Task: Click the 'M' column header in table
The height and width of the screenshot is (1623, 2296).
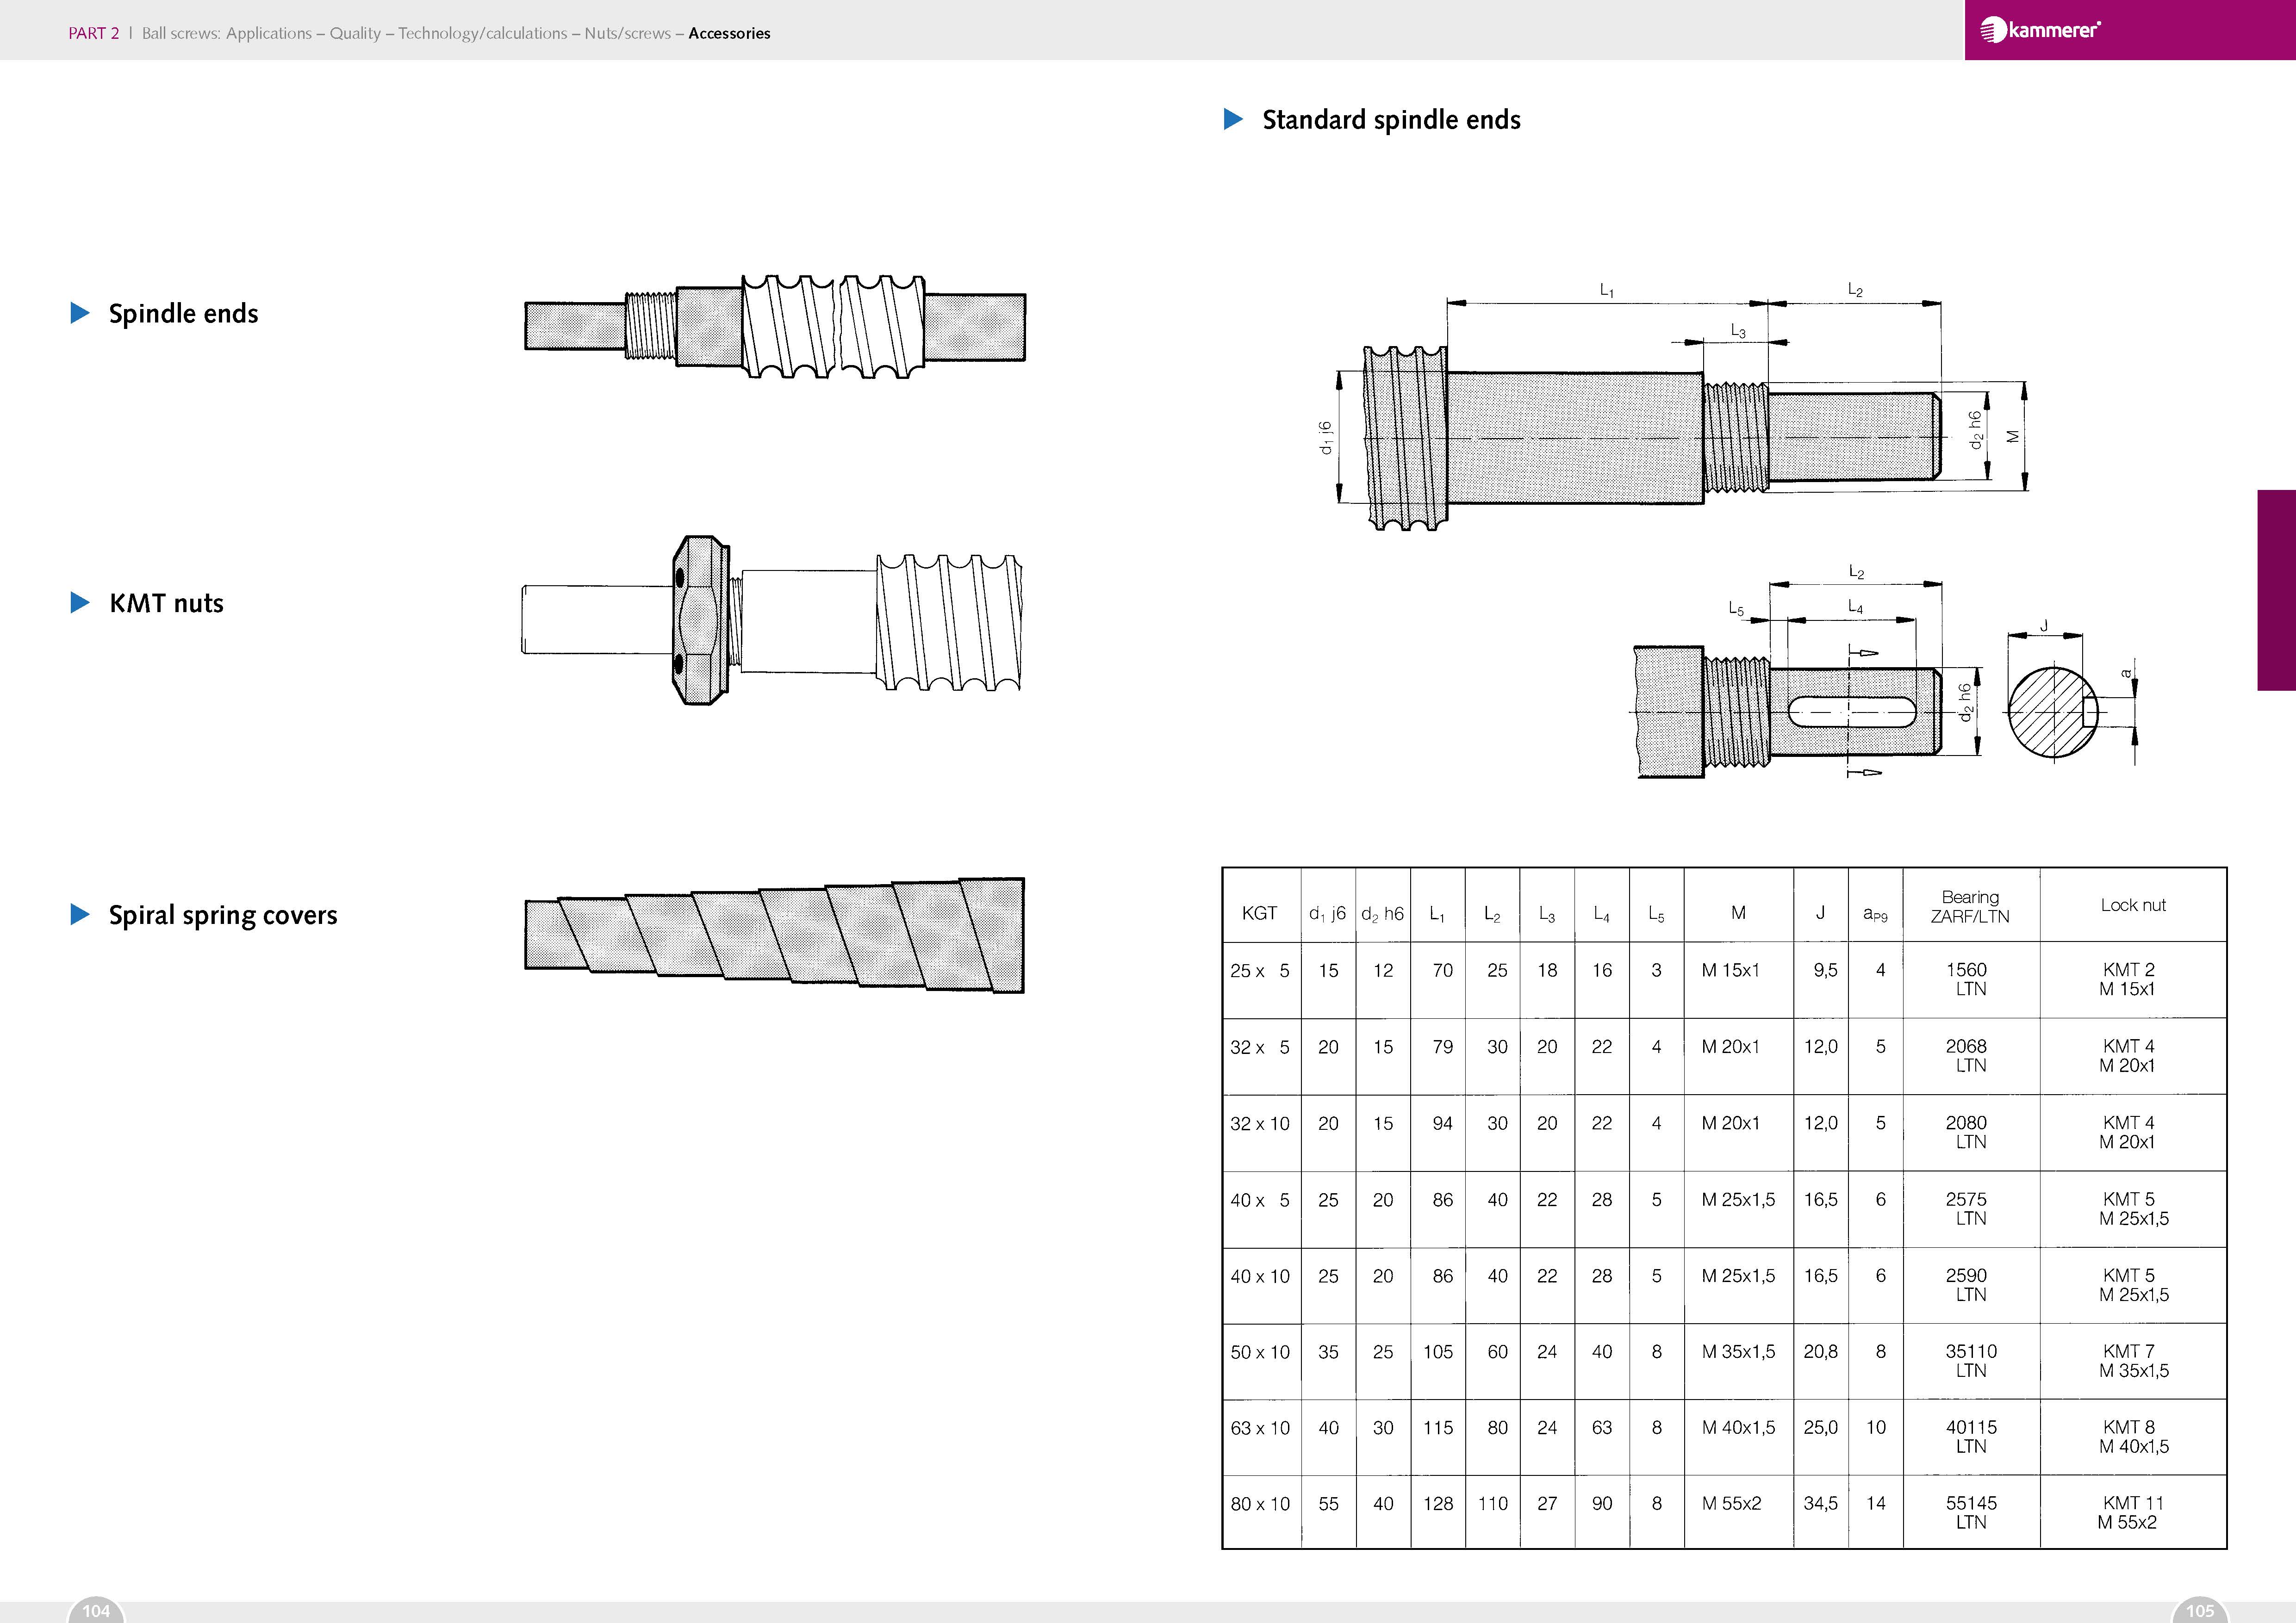Action: [1738, 912]
